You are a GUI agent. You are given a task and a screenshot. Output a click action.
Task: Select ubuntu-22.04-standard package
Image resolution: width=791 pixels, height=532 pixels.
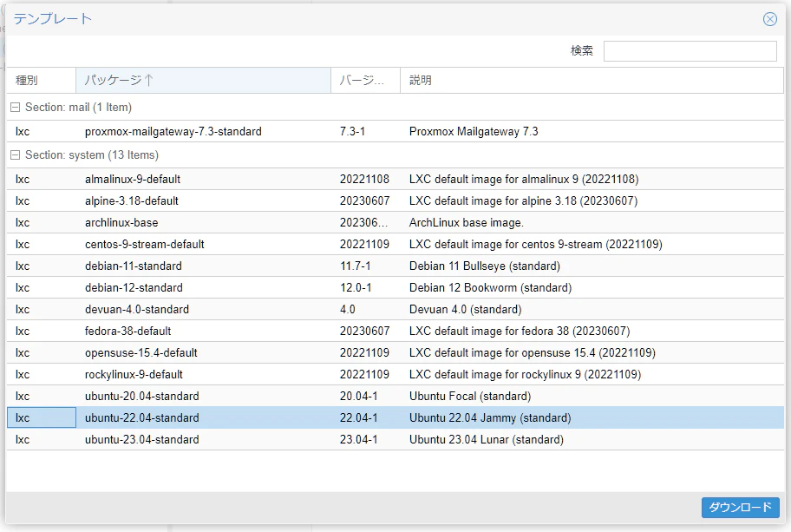coord(141,418)
